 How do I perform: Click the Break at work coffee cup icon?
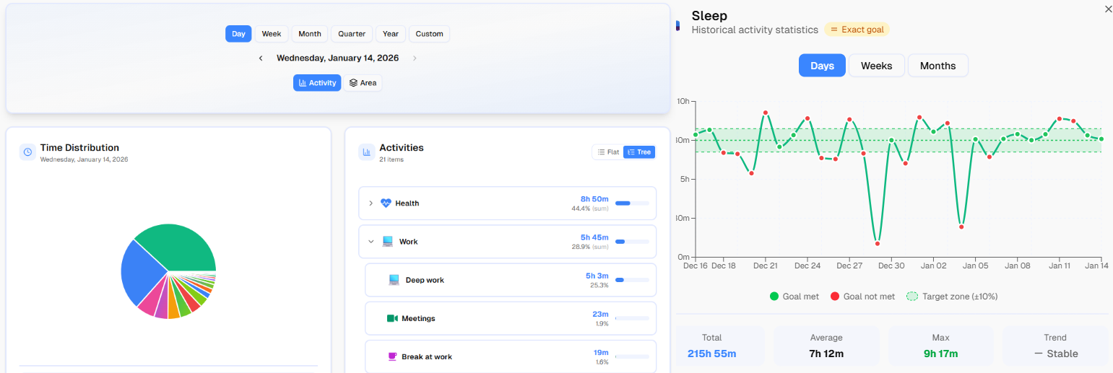coord(392,356)
